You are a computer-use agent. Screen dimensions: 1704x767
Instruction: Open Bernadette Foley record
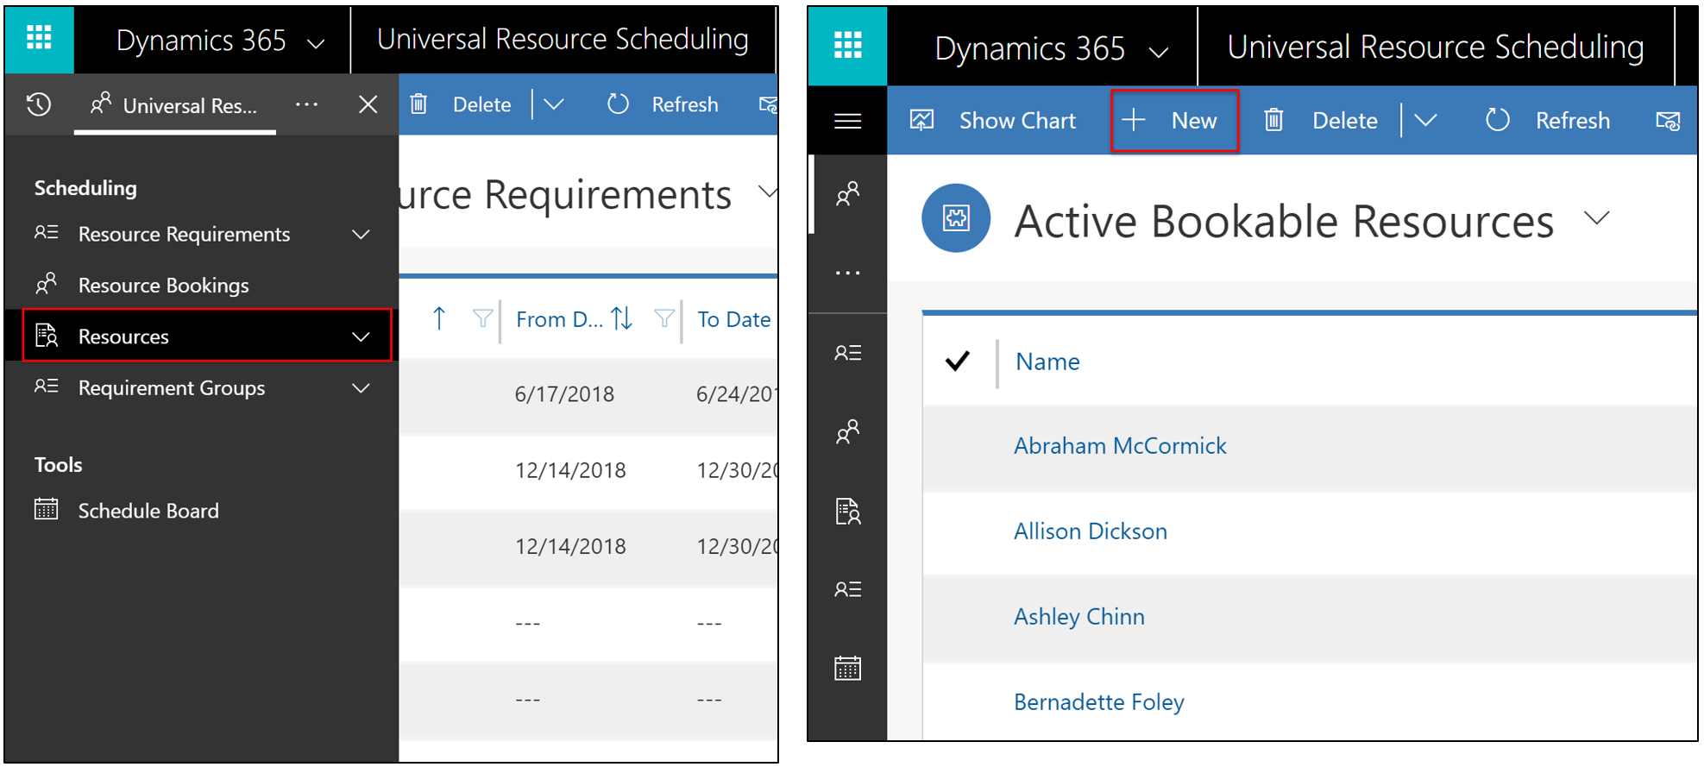click(x=1099, y=702)
